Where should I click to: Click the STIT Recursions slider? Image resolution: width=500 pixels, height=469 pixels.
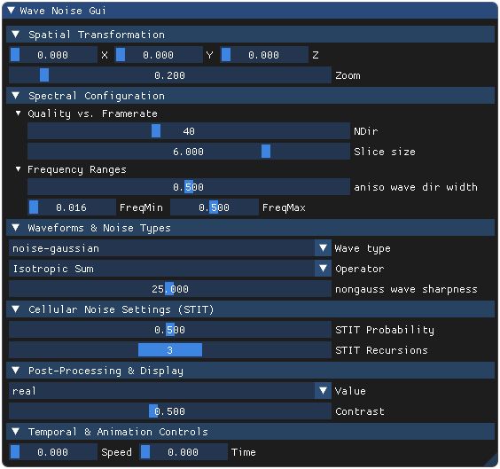tap(170, 350)
